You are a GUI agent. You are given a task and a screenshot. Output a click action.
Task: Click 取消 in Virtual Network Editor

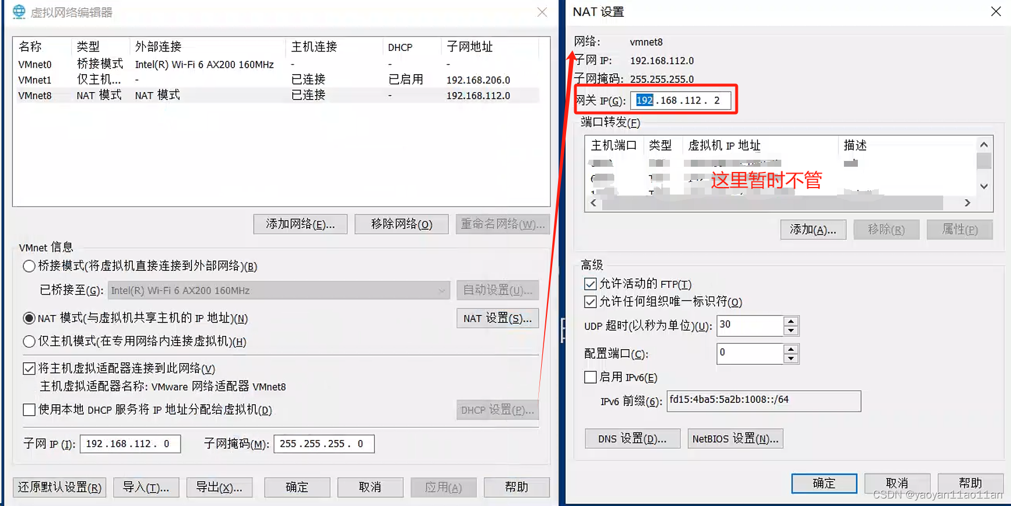[370, 487]
